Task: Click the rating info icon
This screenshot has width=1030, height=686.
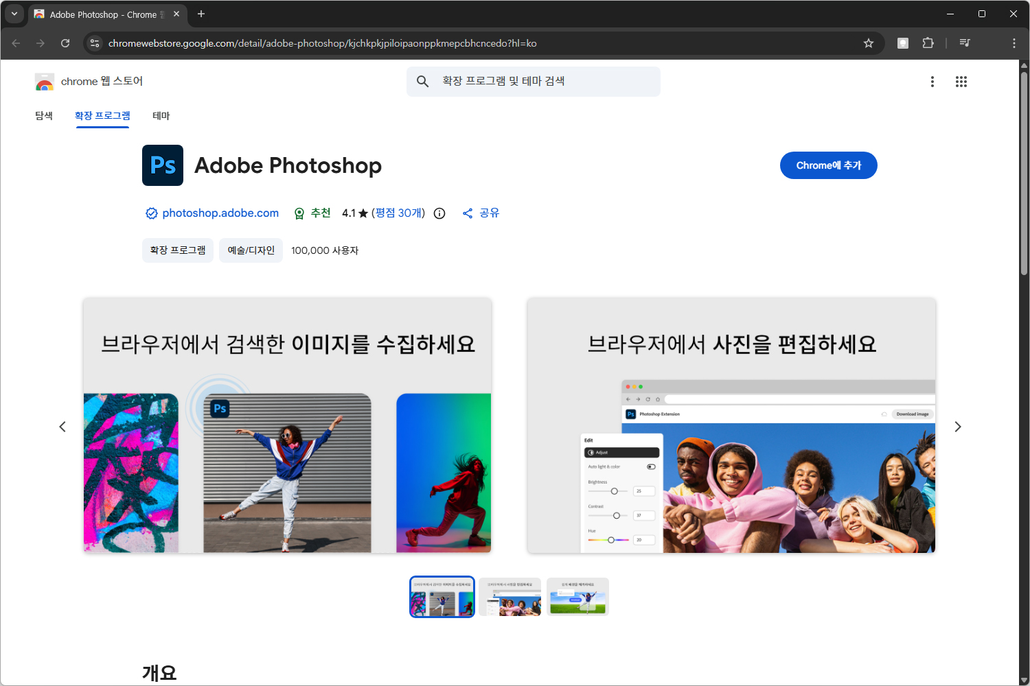Action: pos(439,213)
